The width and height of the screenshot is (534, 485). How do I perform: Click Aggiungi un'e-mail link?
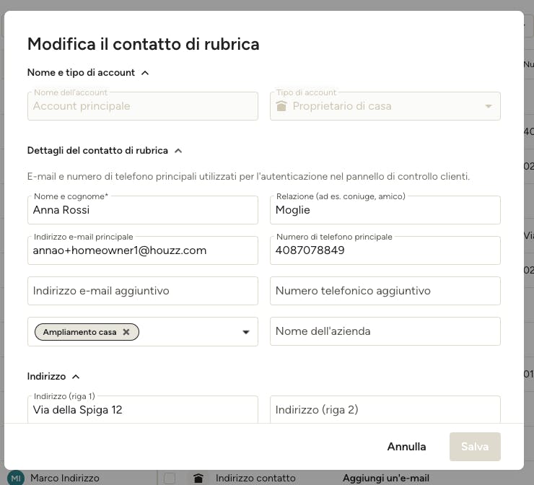[x=386, y=479]
